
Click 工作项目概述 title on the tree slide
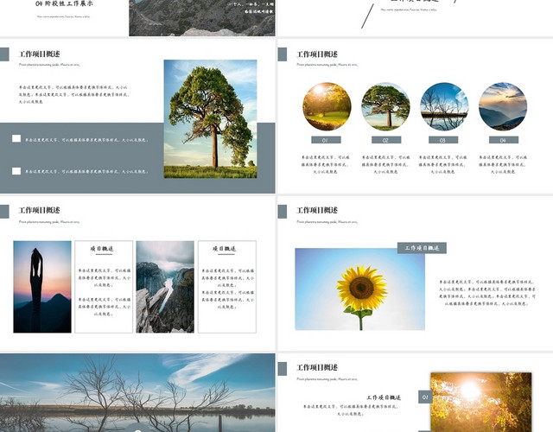point(39,54)
